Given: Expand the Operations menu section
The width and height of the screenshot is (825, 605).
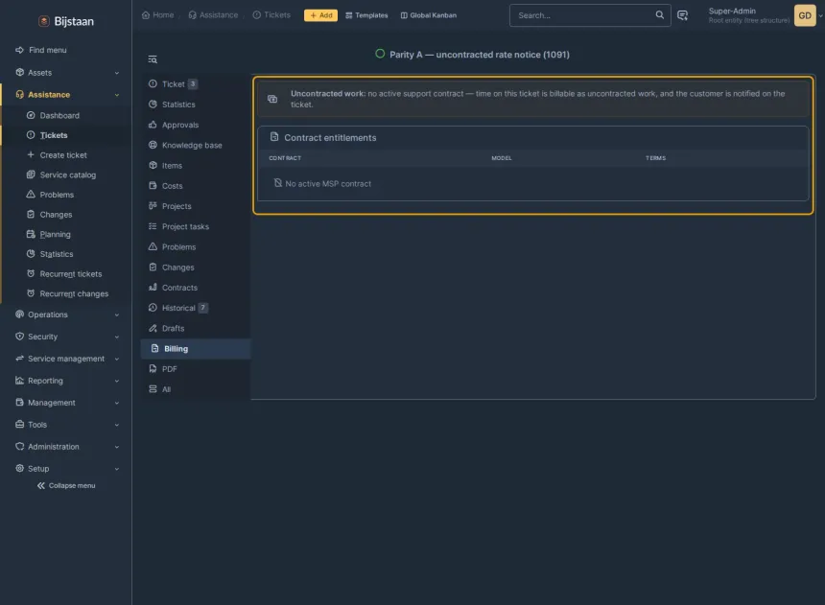Looking at the screenshot, I should [66, 314].
